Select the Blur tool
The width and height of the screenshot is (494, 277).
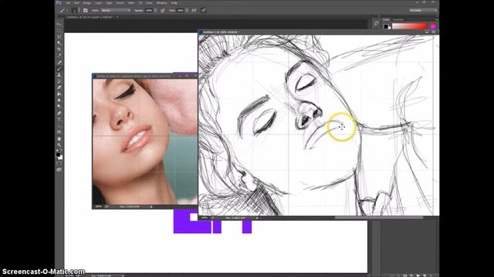[59, 100]
